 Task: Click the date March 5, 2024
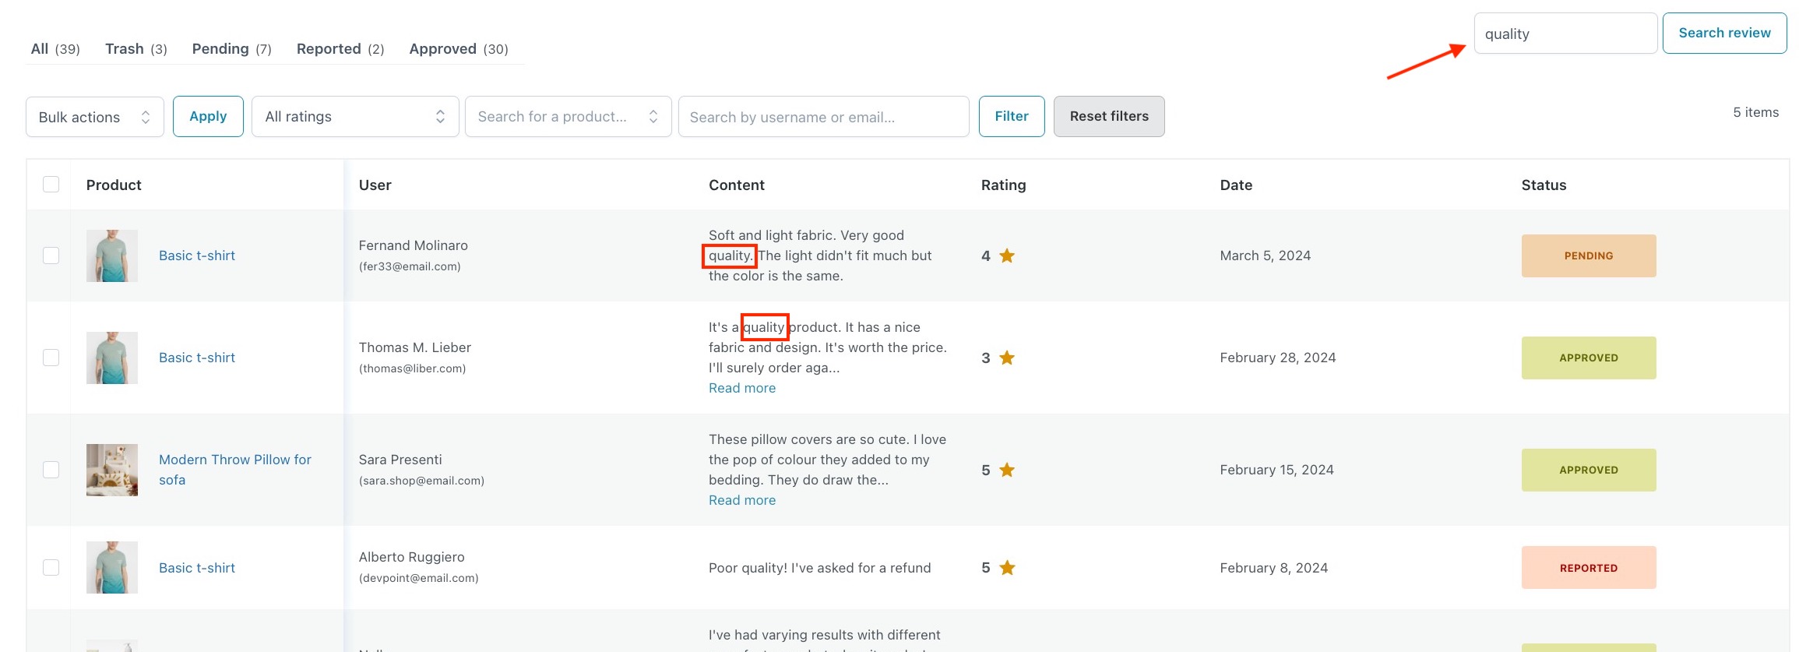click(x=1265, y=256)
